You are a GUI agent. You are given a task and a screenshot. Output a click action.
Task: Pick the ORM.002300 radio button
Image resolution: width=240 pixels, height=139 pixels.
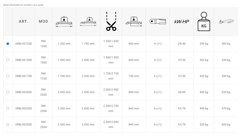(8, 108)
